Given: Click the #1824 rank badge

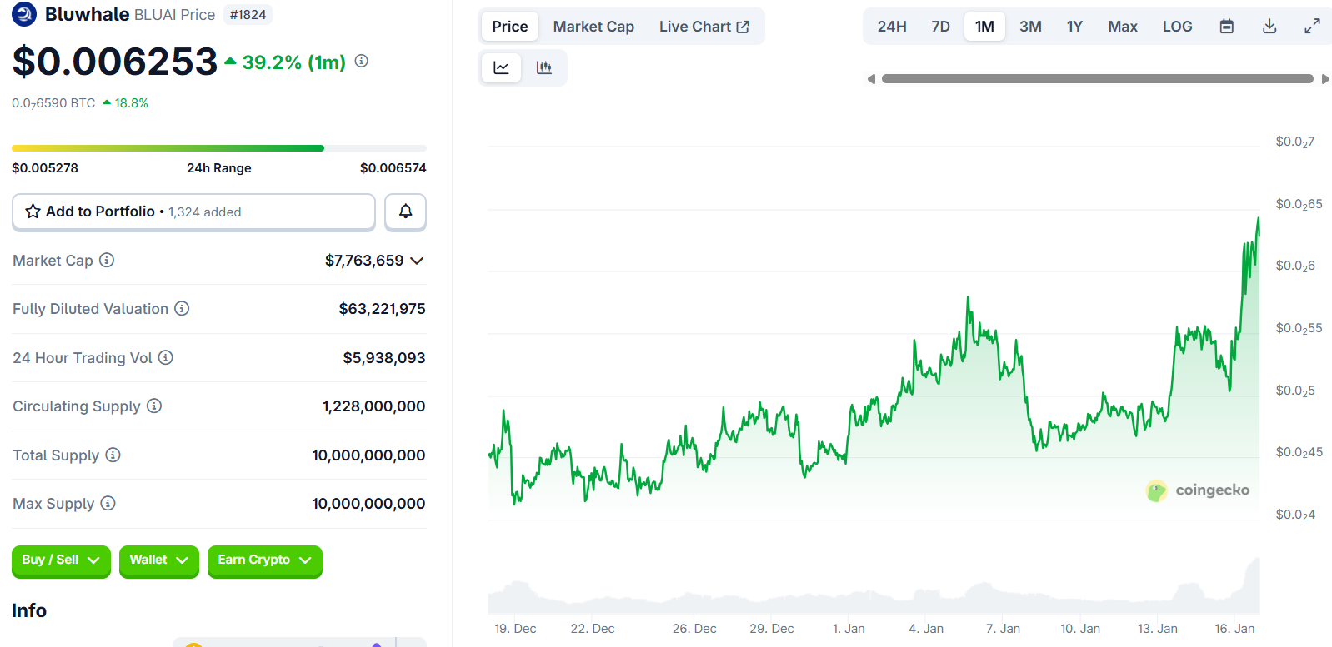Looking at the screenshot, I should [248, 15].
